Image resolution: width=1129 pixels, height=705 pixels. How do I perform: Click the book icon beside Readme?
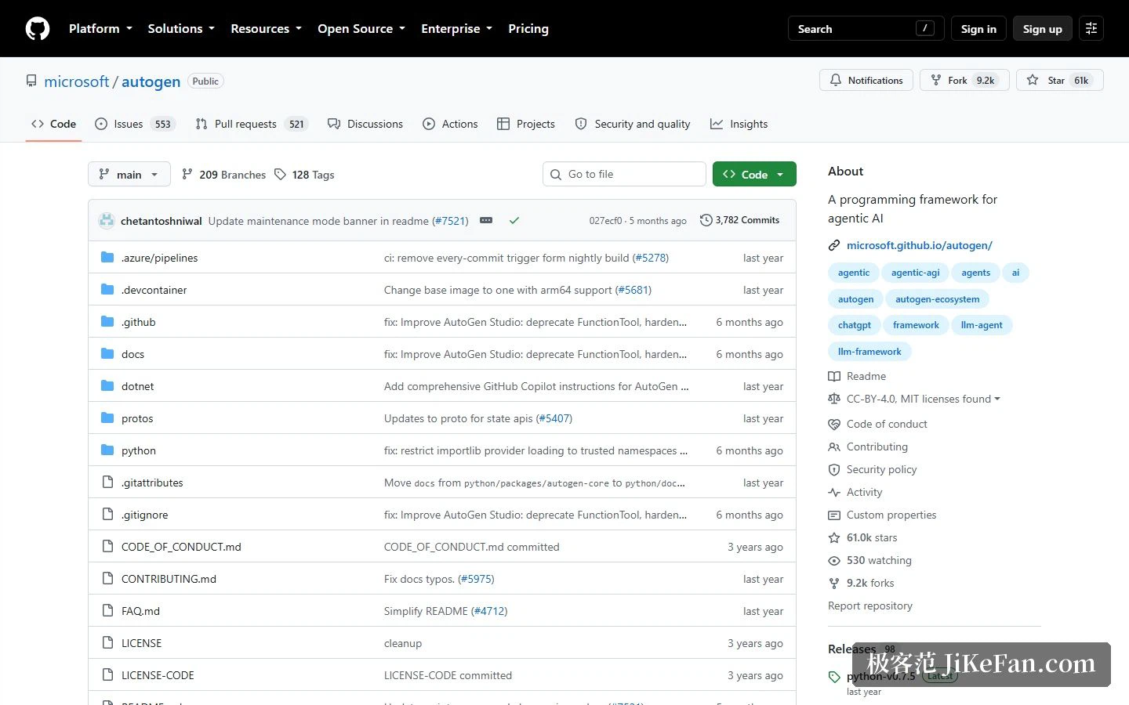[x=834, y=377]
